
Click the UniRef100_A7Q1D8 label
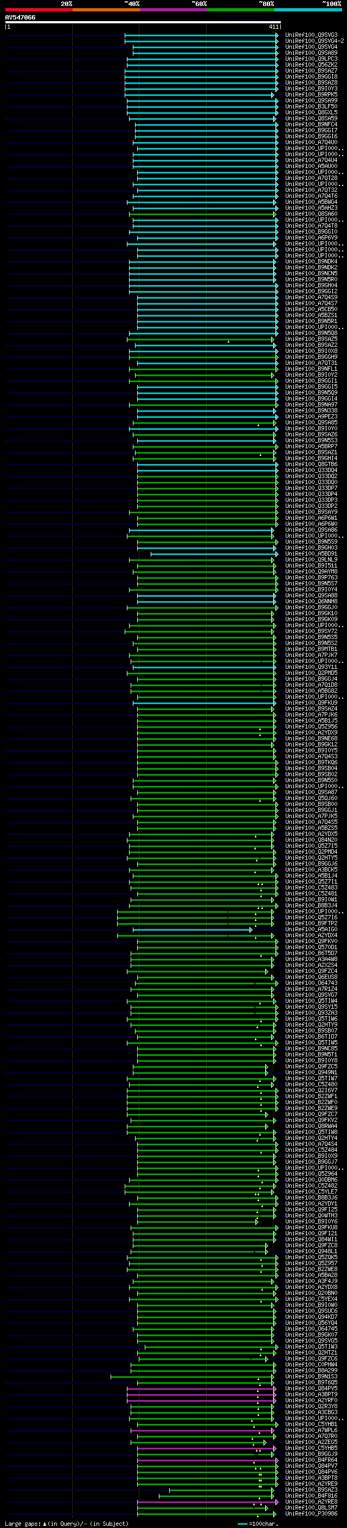click(x=311, y=685)
